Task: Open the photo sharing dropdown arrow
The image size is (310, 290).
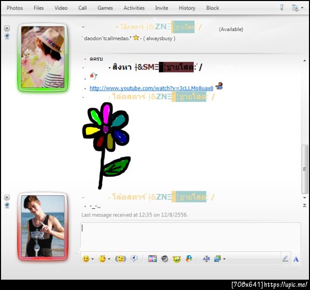Action: (224, 259)
